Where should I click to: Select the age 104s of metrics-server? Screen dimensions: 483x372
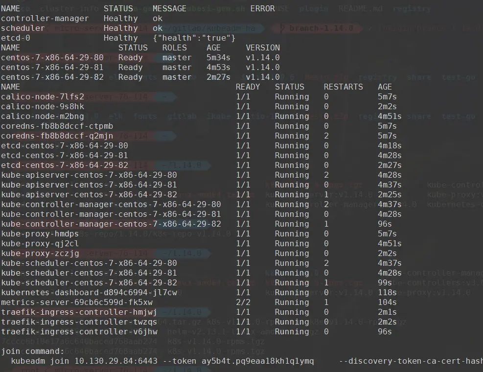click(387, 302)
